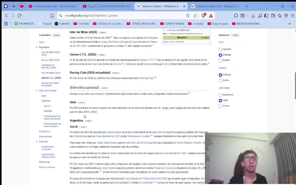The image size is (296, 185).
Task: Click the page vertical scrollbar thumb
Action: point(295,85)
